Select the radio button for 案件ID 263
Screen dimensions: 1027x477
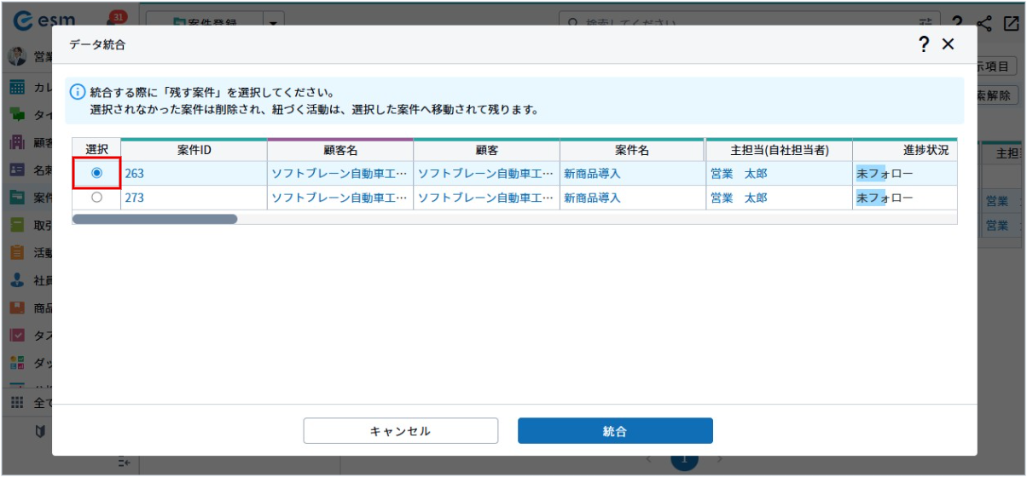[96, 173]
